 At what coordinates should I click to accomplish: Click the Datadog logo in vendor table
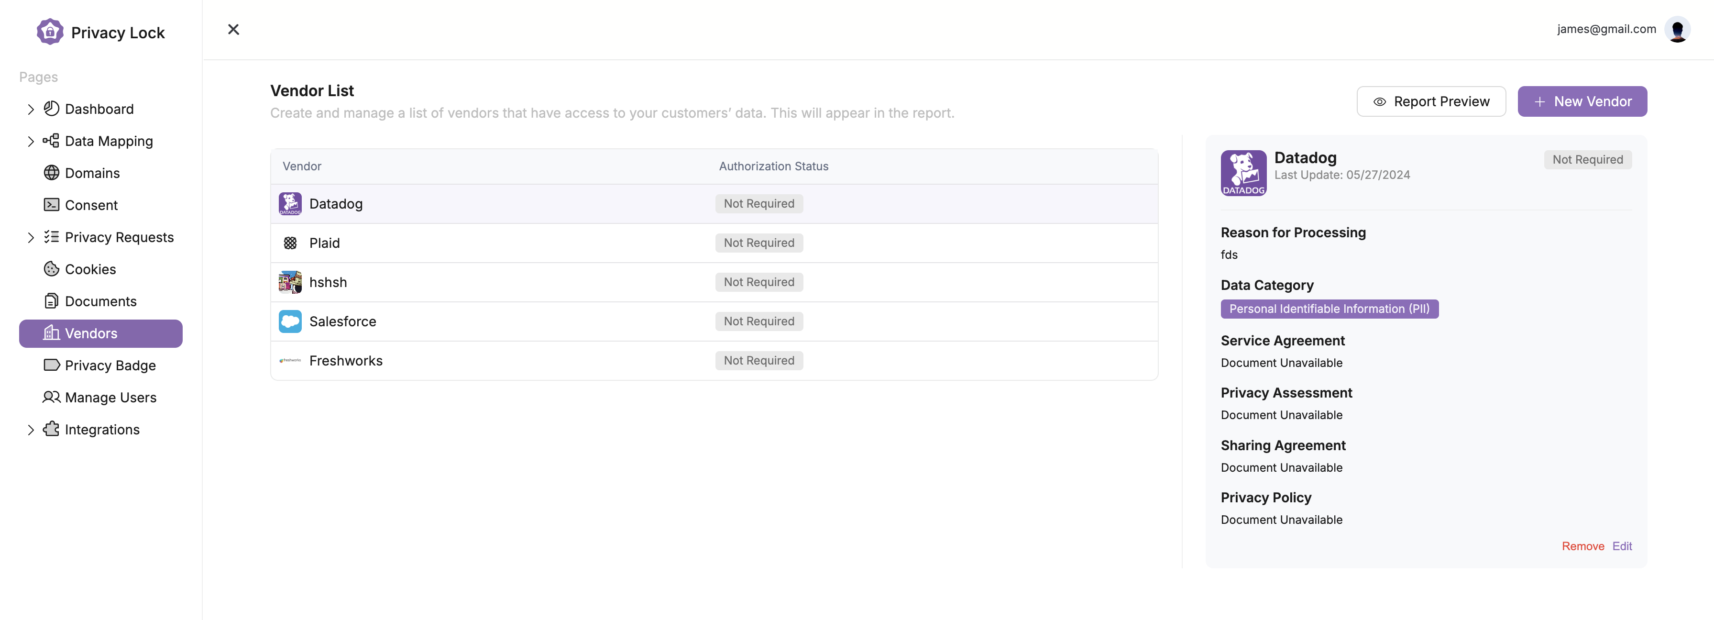click(x=290, y=204)
